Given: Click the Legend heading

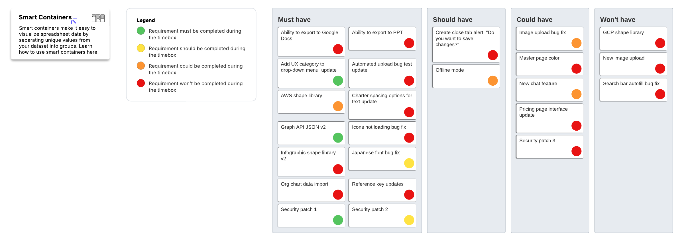Looking at the screenshot, I should (x=146, y=20).
